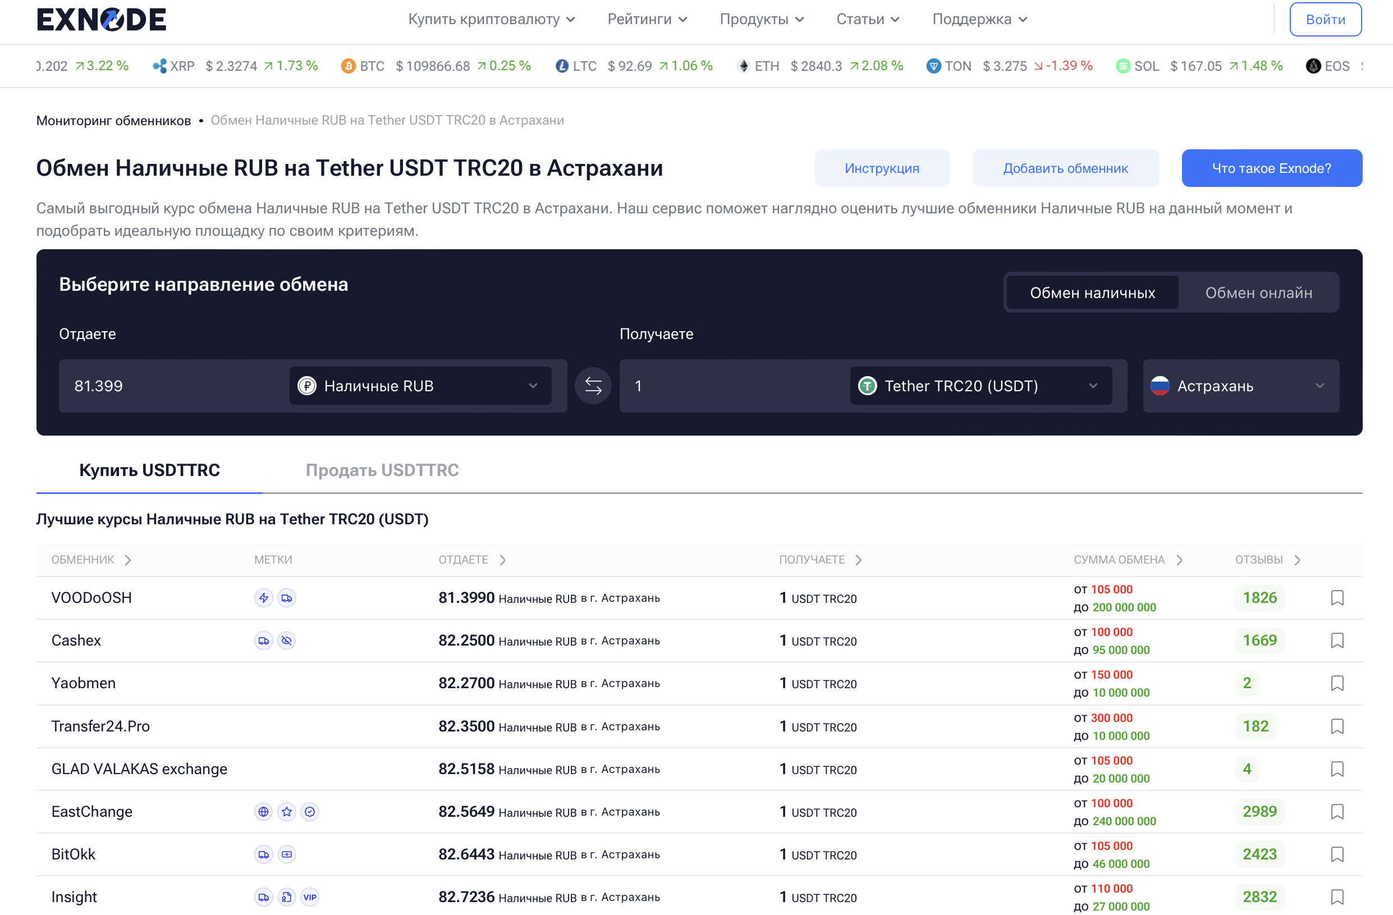Switch to Продать USDTTRC tab
The width and height of the screenshot is (1393, 915).
click(382, 470)
